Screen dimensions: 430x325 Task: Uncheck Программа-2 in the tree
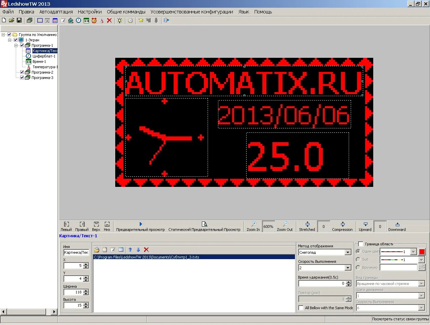[x=22, y=72]
